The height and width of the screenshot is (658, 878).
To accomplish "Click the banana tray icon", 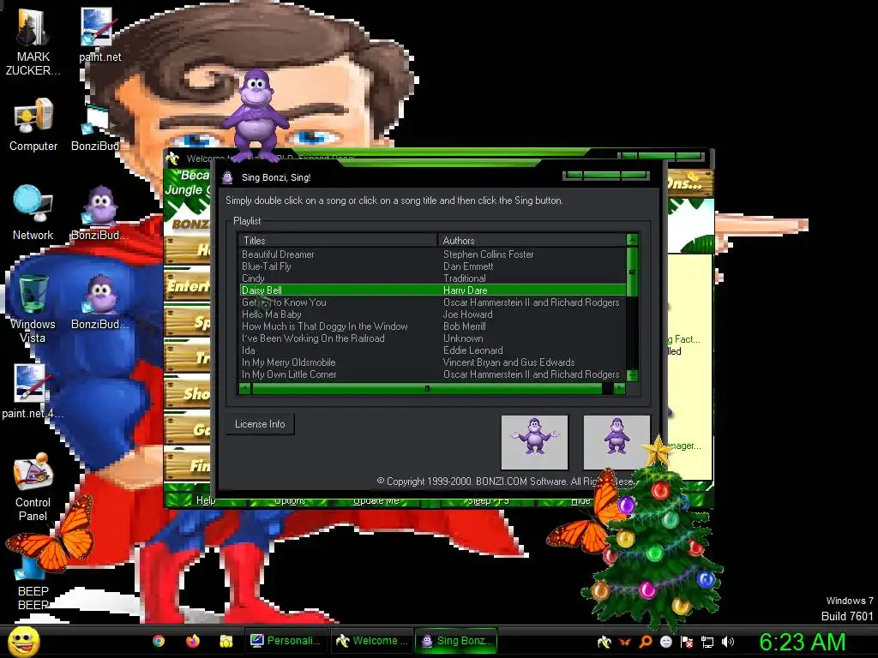I will tap(604, 642).
